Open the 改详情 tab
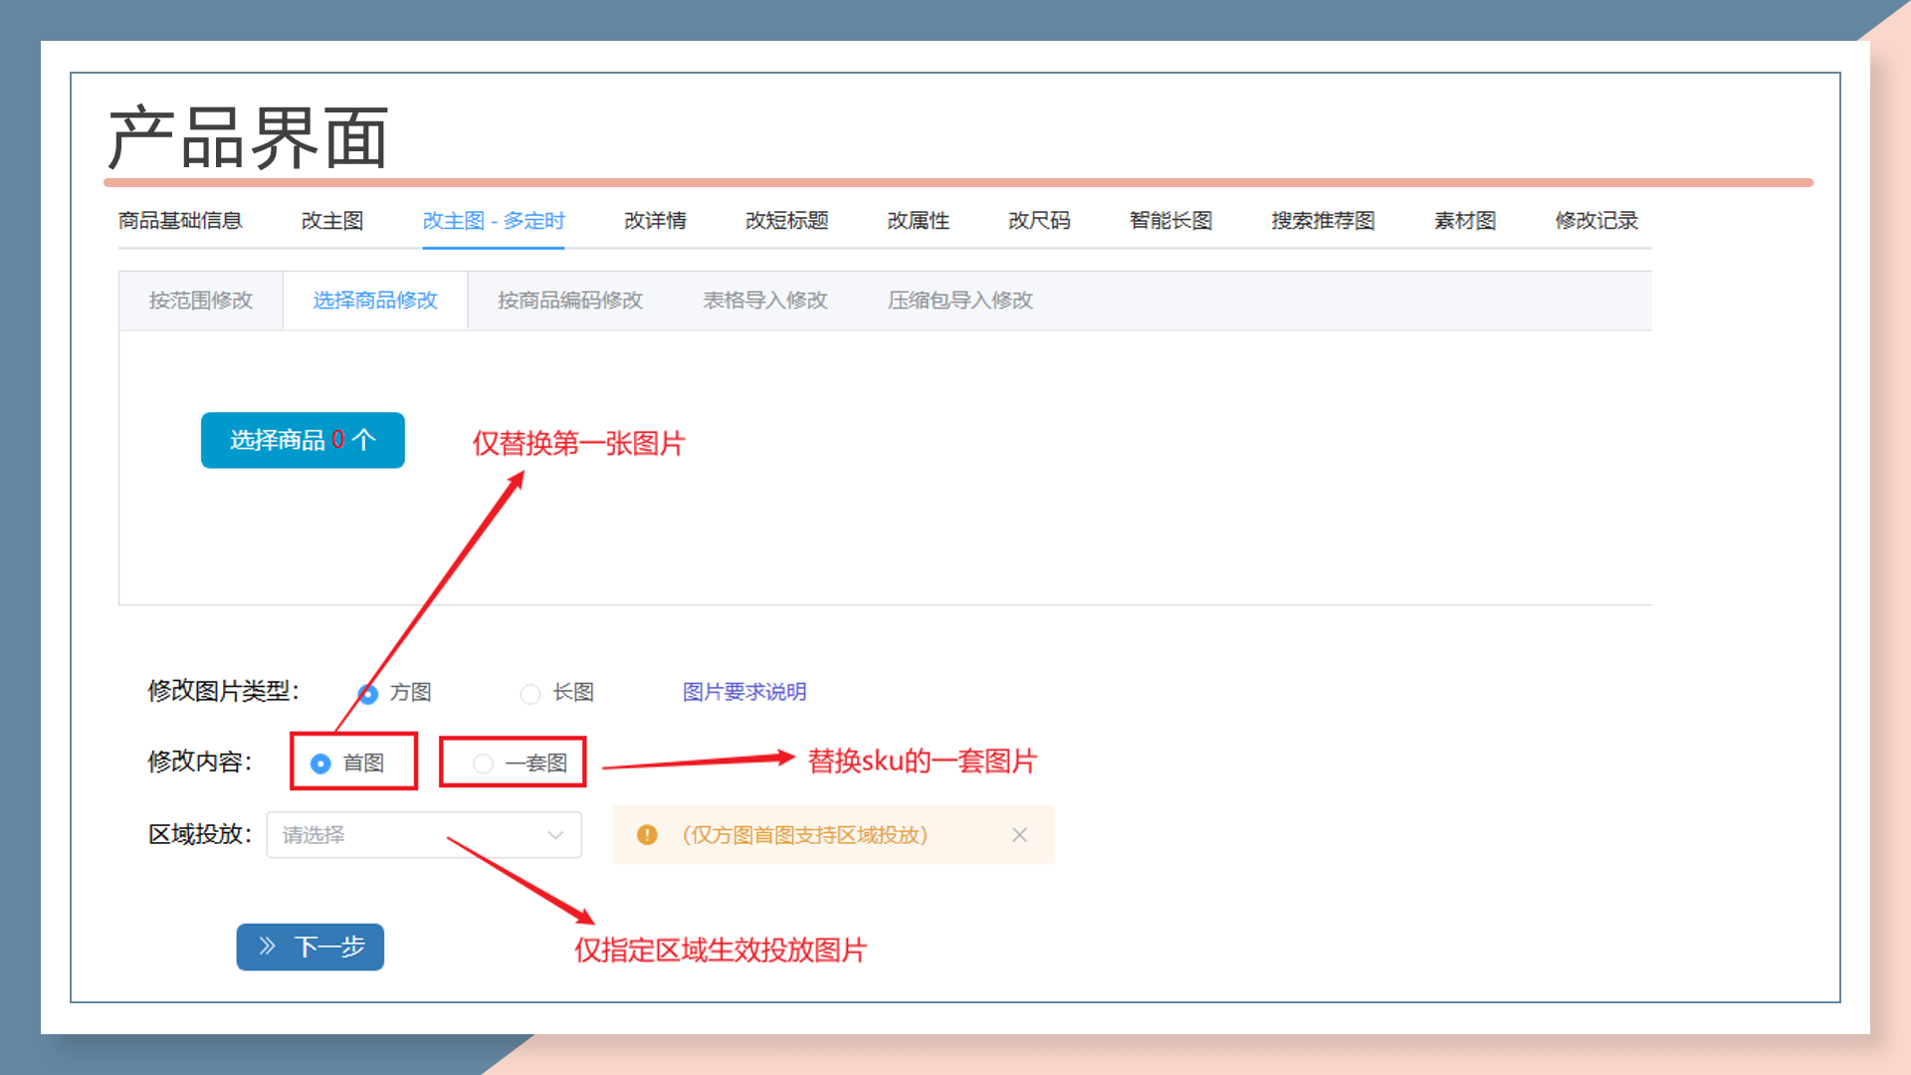Screen dimensions: 1911x1075 tap(655, 221)
